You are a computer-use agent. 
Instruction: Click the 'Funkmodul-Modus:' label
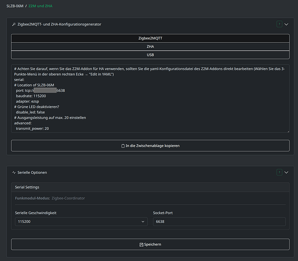tap(32, 198)
